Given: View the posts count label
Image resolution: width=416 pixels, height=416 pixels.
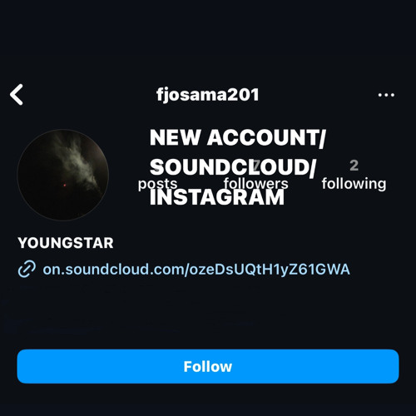Looking at the screenshot, I should pos(157,184).
